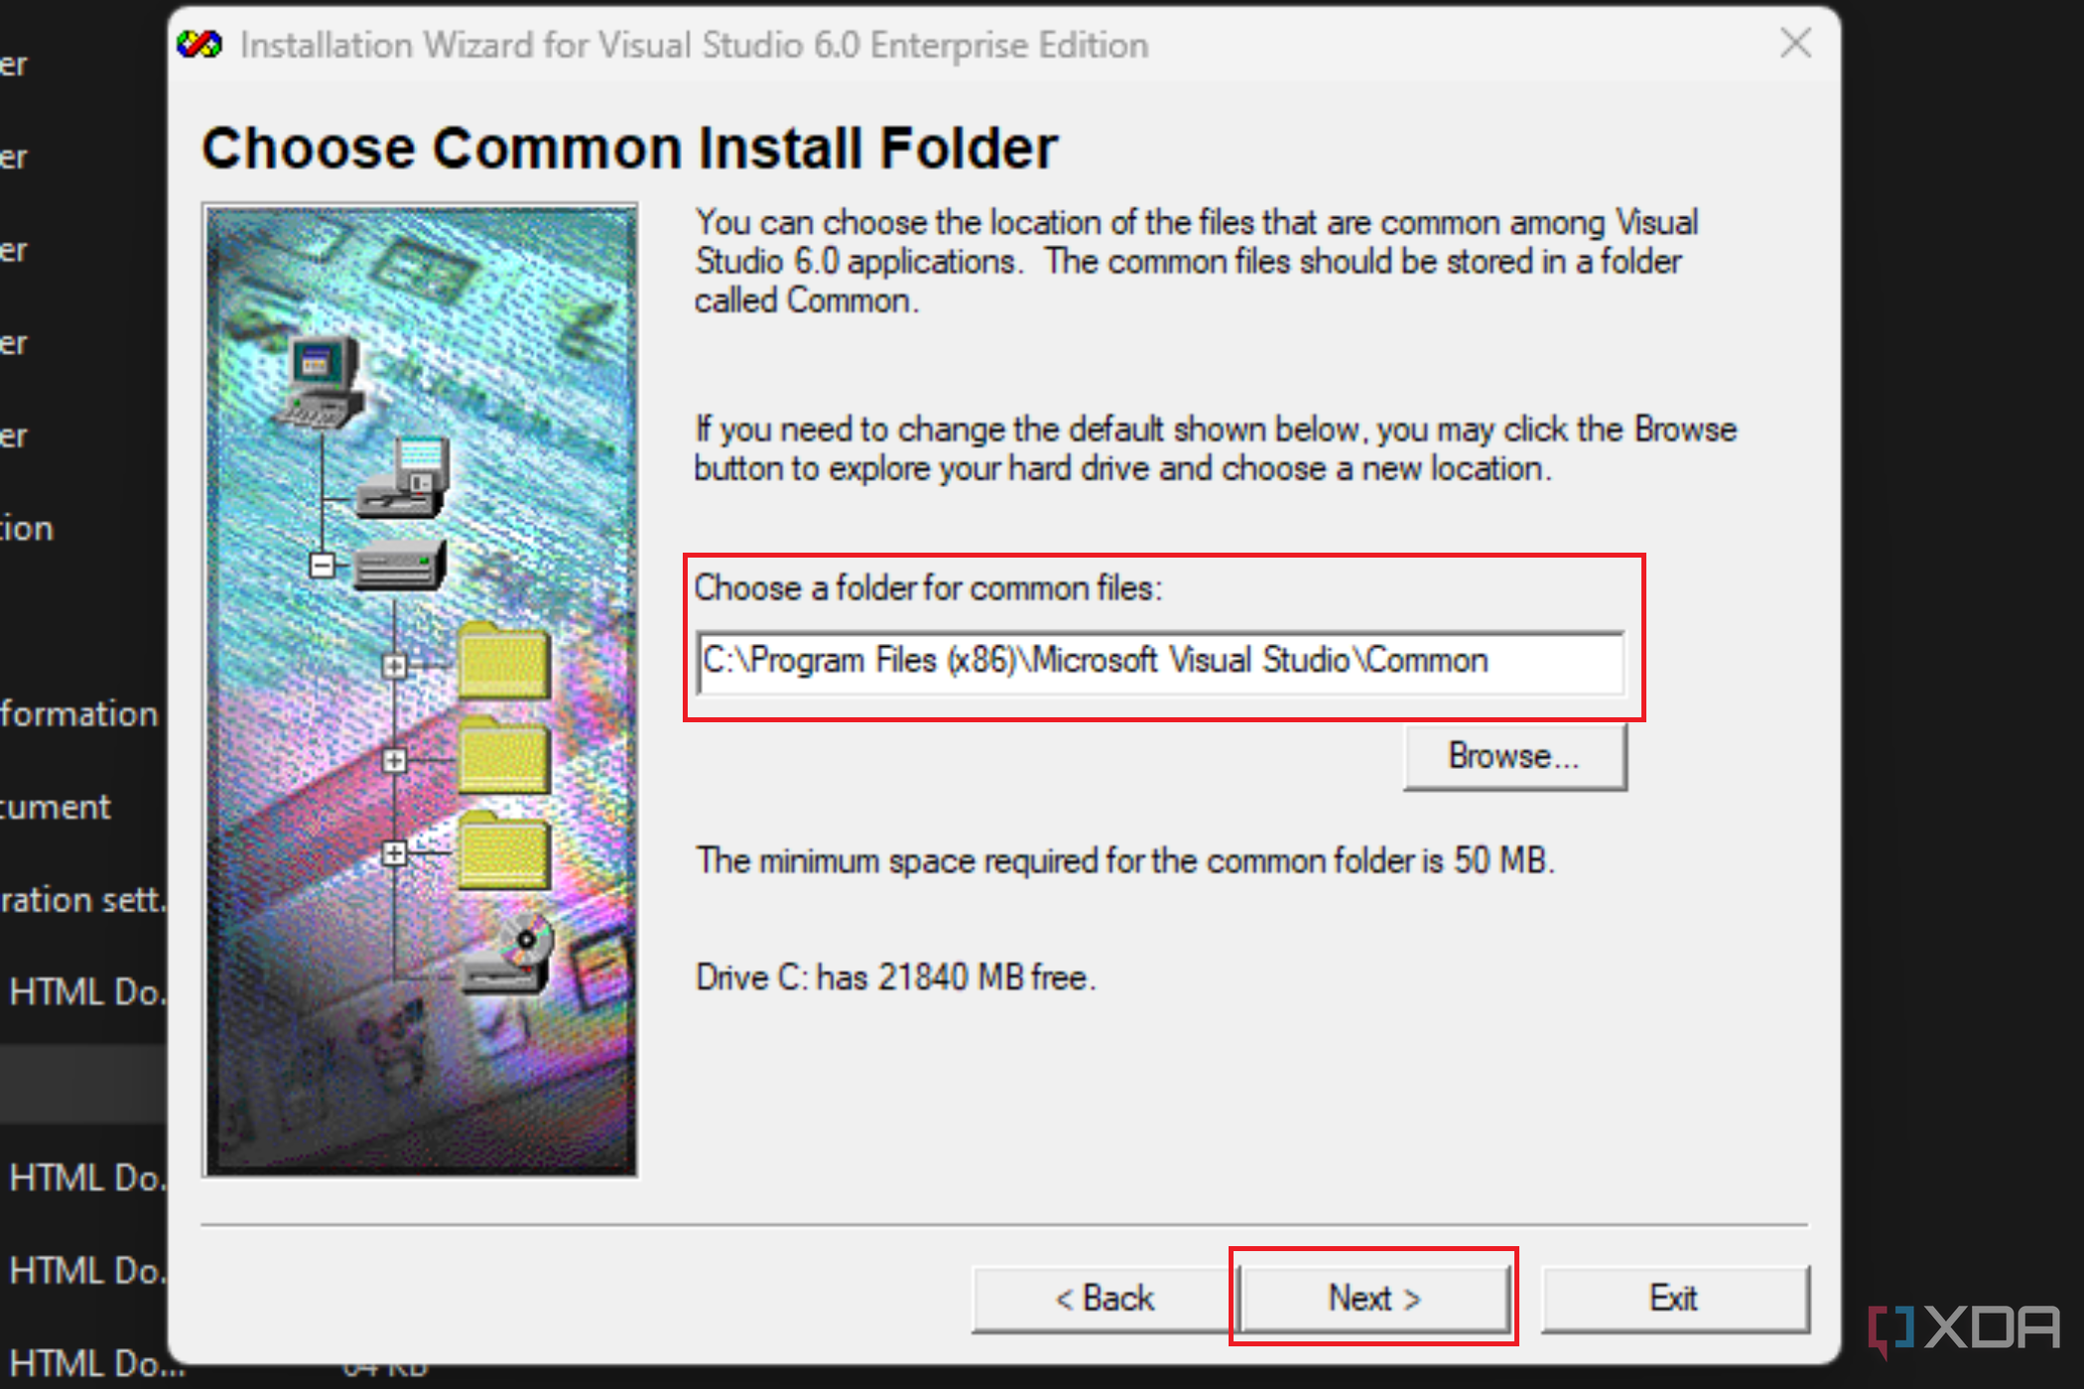
Task: Click the close button on installer wizard
Action: click(1795, 41)
